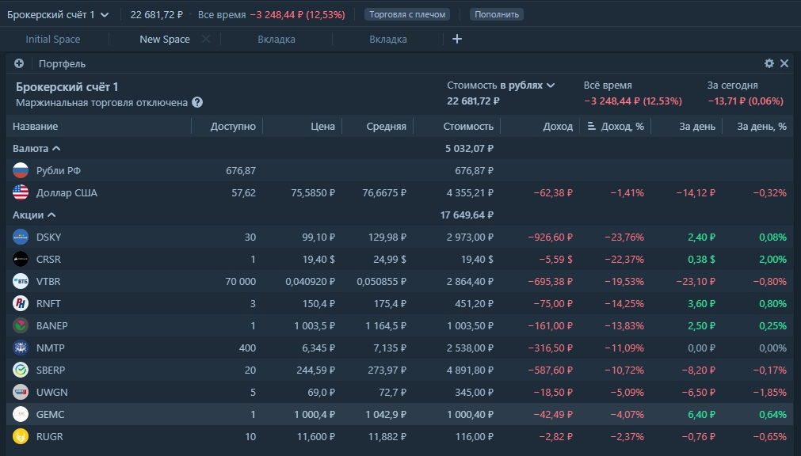Click the SBERP price 244,59 ₽
Screen dimensions: 801x456
click(315, 370)
